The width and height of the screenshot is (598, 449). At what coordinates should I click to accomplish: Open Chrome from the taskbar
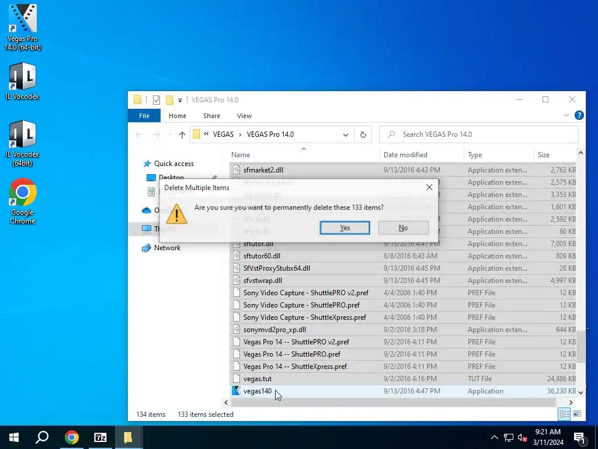point(71,437)
